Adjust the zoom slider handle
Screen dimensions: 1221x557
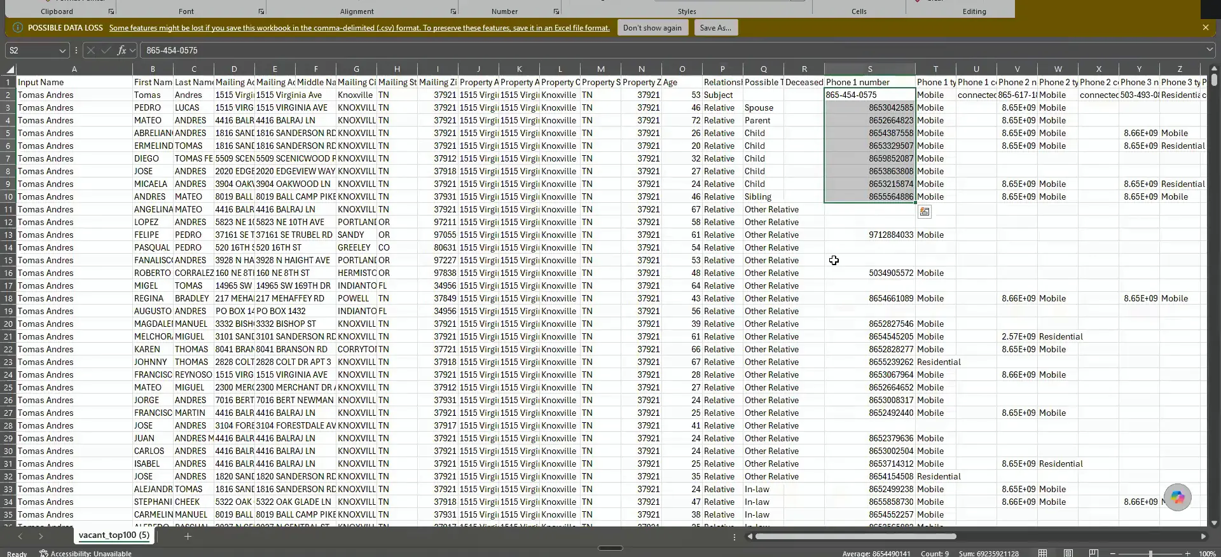pyautogui.click(x=1150, y=554)
